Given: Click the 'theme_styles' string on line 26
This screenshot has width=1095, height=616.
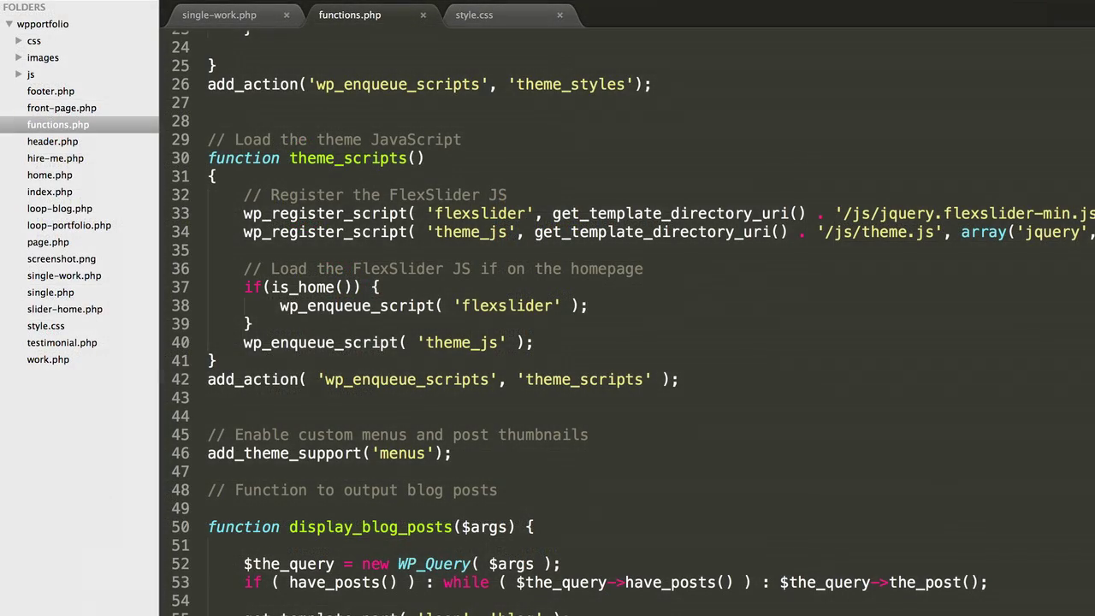Looking at the screenshot, I should click(570, 85).
